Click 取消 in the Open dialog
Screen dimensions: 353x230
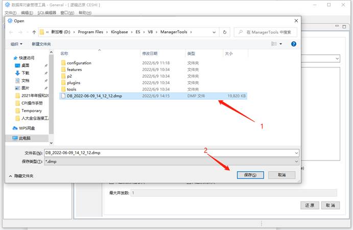[281, 175]
